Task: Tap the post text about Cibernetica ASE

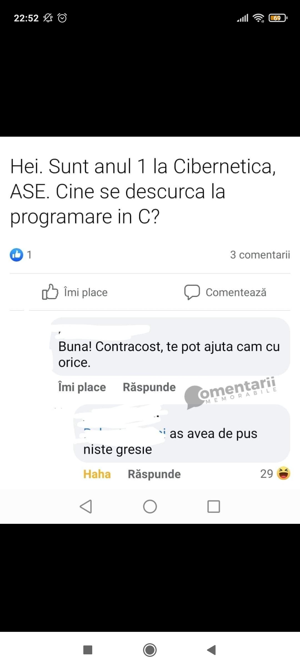Action: pyautogui.click(x=143, y=191)
